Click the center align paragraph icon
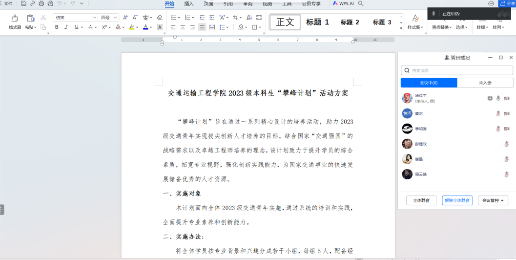The height and width of the screenshot is (260, 516). (x=183, y=27)
